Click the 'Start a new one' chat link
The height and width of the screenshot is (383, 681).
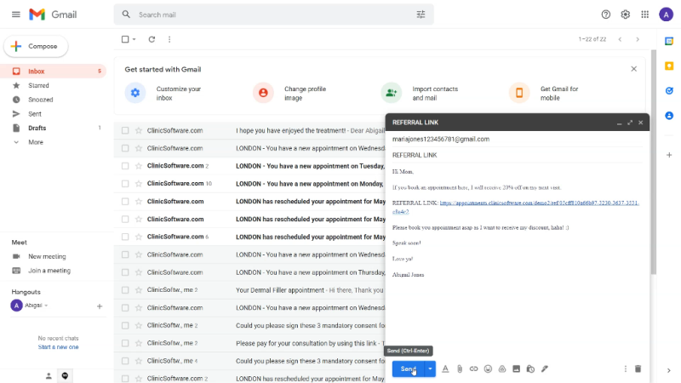[58, 347]
